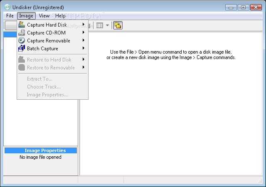266x187 pixels.
Task: Click 'or create a new disk image' line
Action: pos(171,57)
